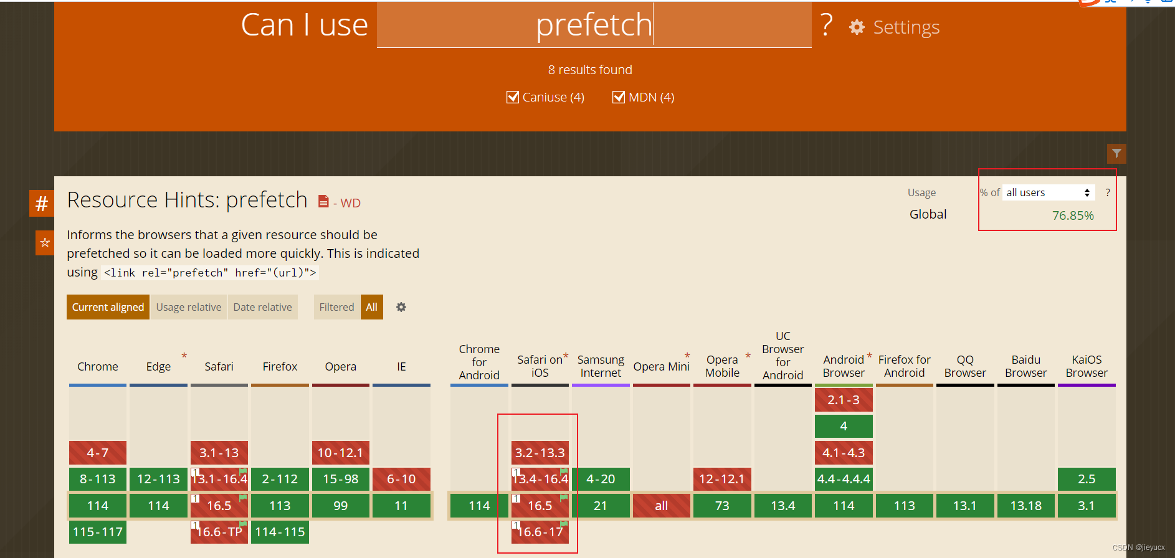Screen dimensions: 1175x558
Task: Select Android Browser 4.4-4.4.4 cell
Action: 844,479
